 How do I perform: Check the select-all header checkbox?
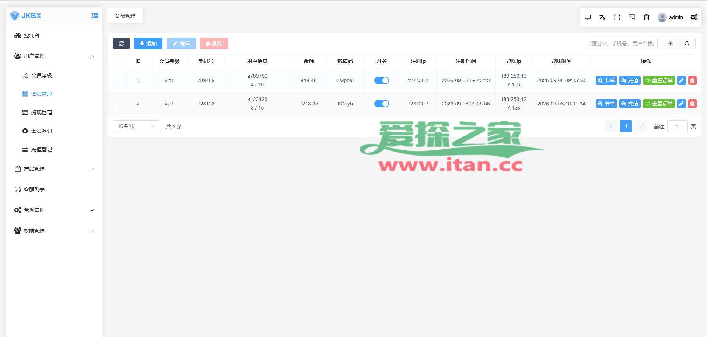[x=116, y=62]
